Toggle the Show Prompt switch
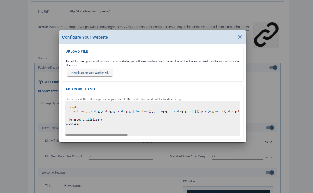The image size is (313, 193). [x=270, y=128]
